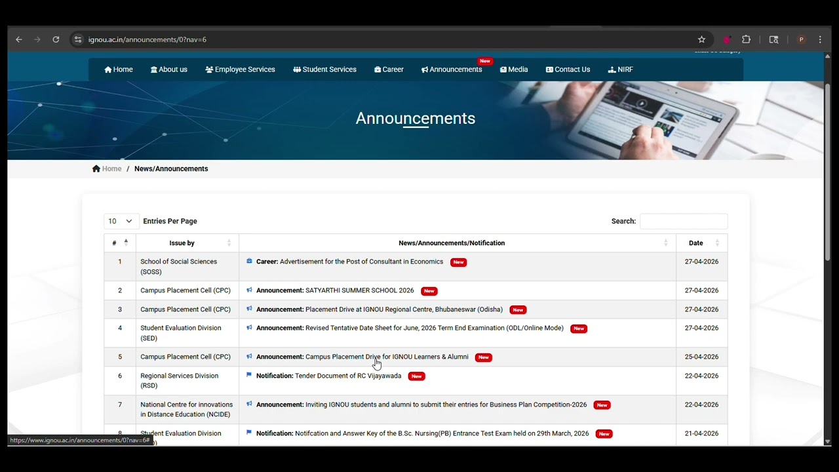Open the Contact Us menu item
The image size is (839, 472).
568,69
